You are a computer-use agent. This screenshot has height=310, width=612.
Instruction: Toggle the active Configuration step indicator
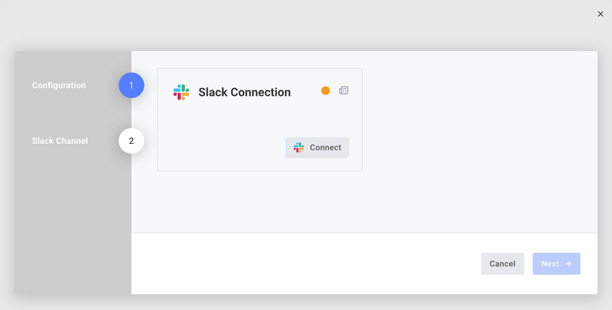coord(131,85)
